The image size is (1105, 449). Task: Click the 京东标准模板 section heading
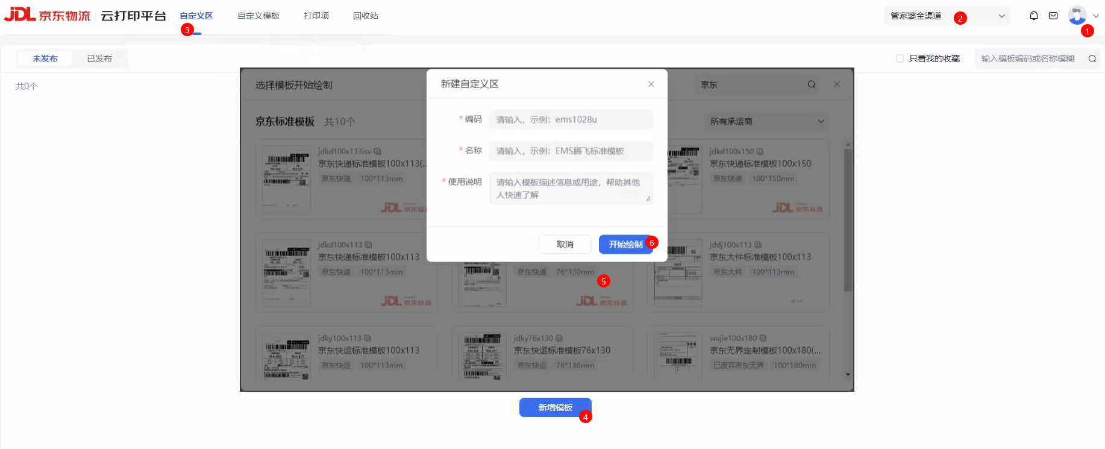pos(285,122)
